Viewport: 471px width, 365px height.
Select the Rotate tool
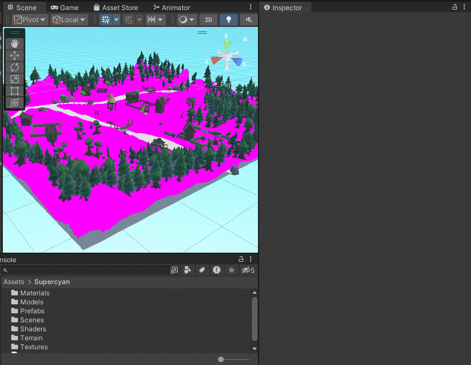click(x=15, y=67)
